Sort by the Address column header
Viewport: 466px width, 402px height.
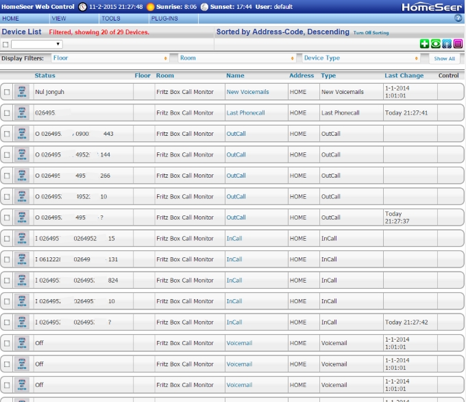pyautogui.click(x=302, y=75)
